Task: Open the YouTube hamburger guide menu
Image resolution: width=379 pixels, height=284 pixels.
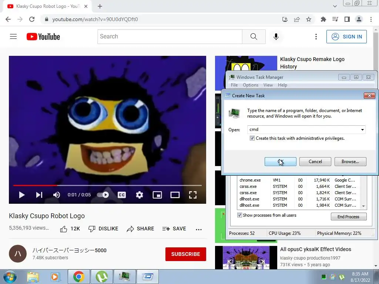Action: pos(13,37)
